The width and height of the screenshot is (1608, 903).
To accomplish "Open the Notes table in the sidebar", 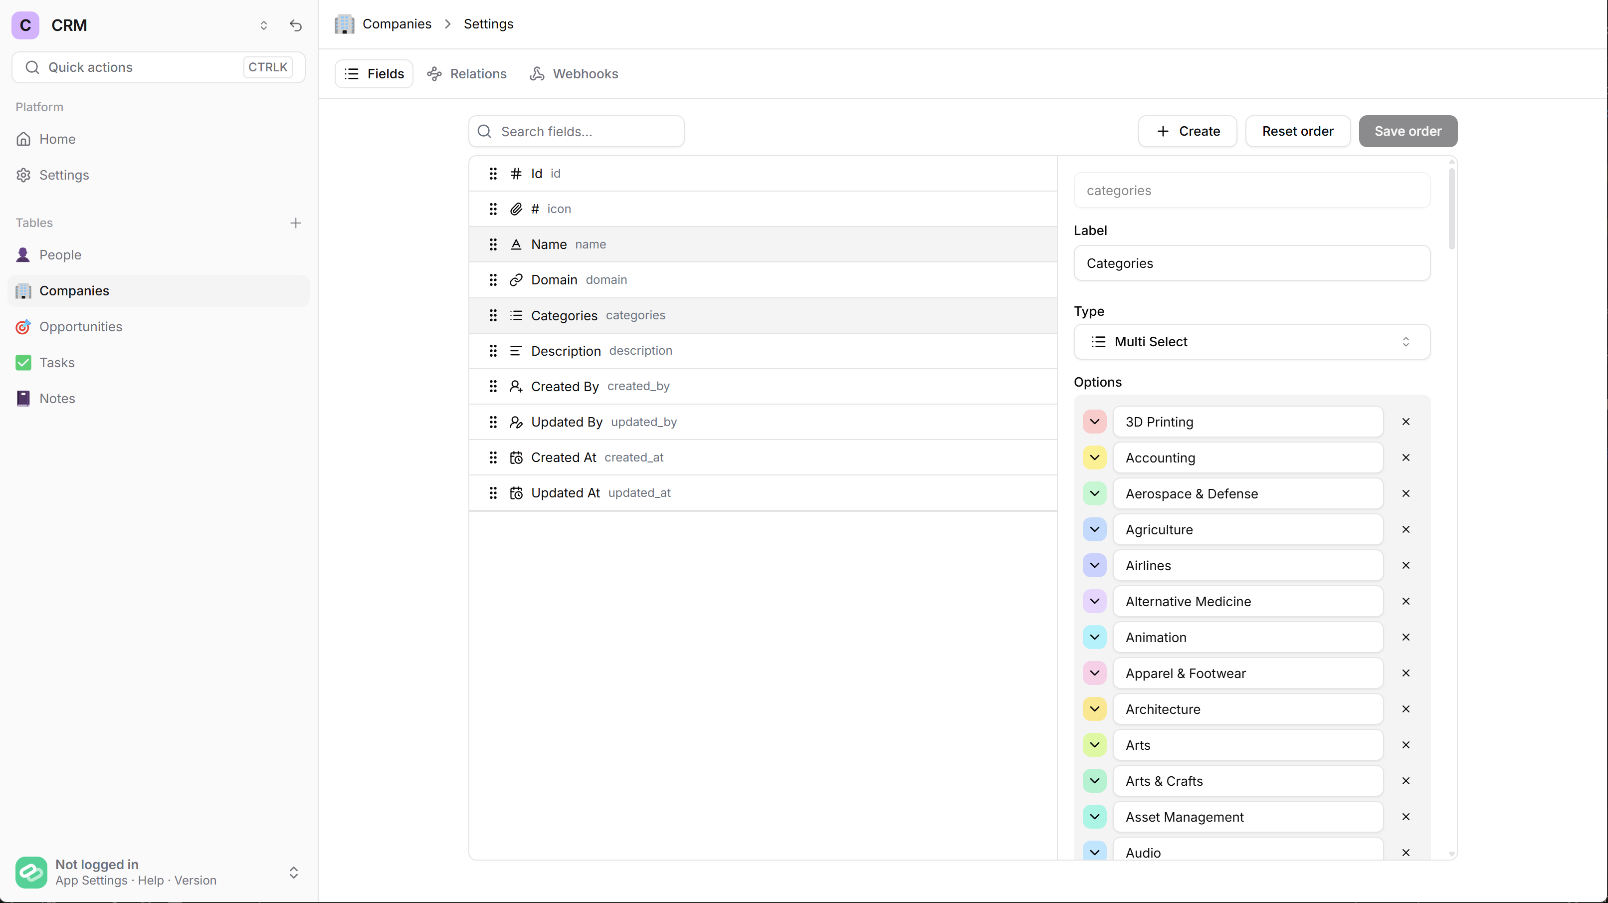I will (x=57, y=399).
